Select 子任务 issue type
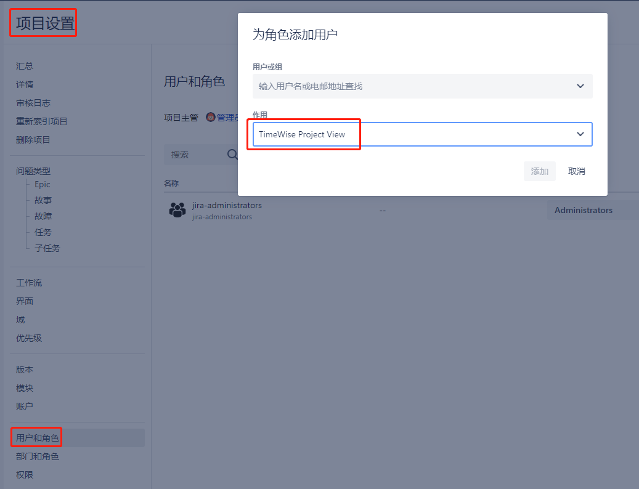639x489 pixels. tap(47, 248)
